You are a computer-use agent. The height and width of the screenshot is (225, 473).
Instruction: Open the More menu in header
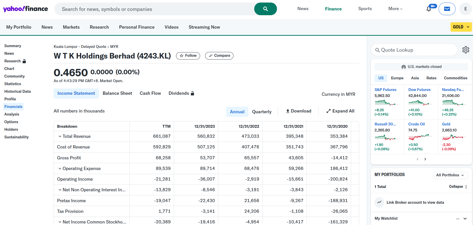pyautogui.click(x=395, y=9)
